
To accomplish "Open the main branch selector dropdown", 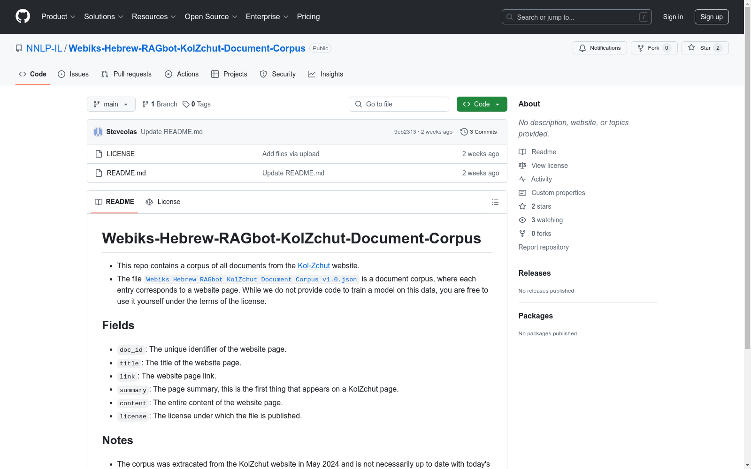I will point(111,104).
